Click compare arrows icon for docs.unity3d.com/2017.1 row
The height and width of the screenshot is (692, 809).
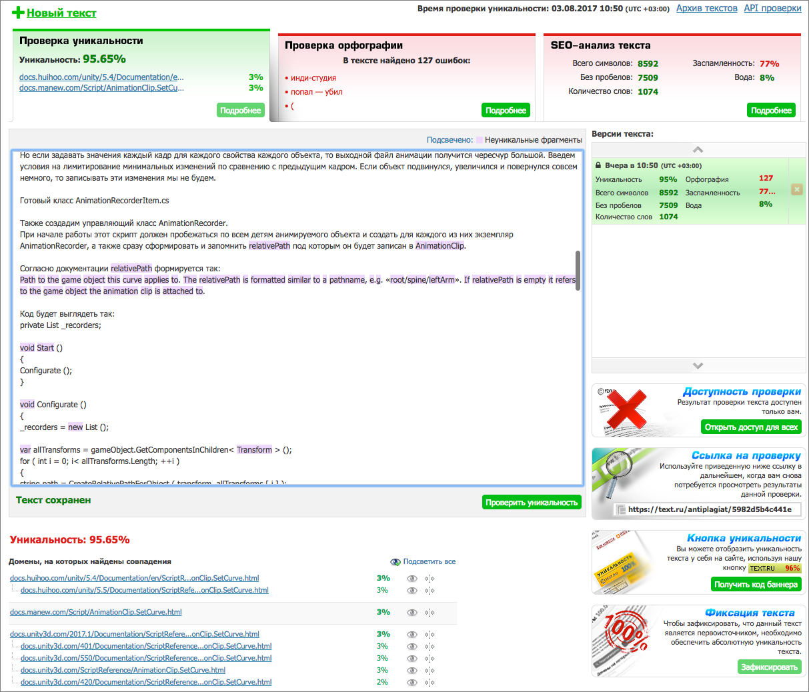click(430, 635)
